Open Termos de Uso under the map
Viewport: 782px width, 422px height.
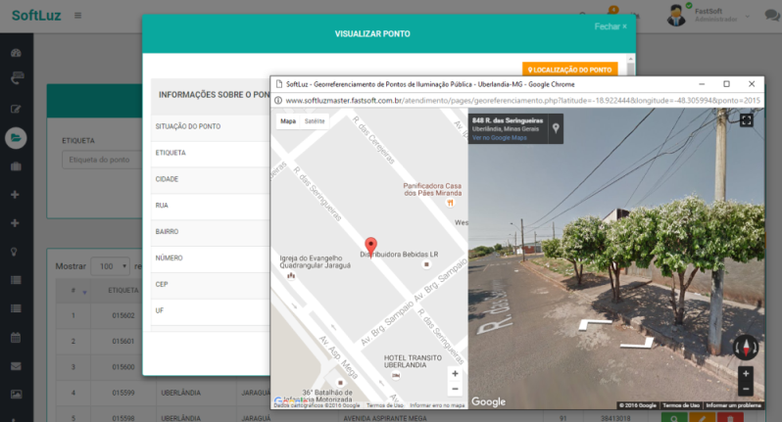point(384,405)
